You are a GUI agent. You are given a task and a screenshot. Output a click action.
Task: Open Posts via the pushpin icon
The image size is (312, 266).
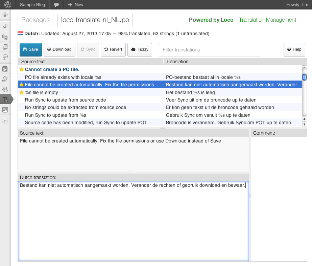(5, 27)
